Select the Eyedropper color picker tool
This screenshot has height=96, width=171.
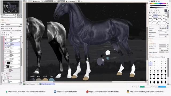(x=159, y=13)
